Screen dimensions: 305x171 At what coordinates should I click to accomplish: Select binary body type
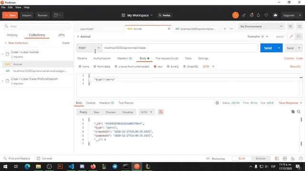click(173, 66)
